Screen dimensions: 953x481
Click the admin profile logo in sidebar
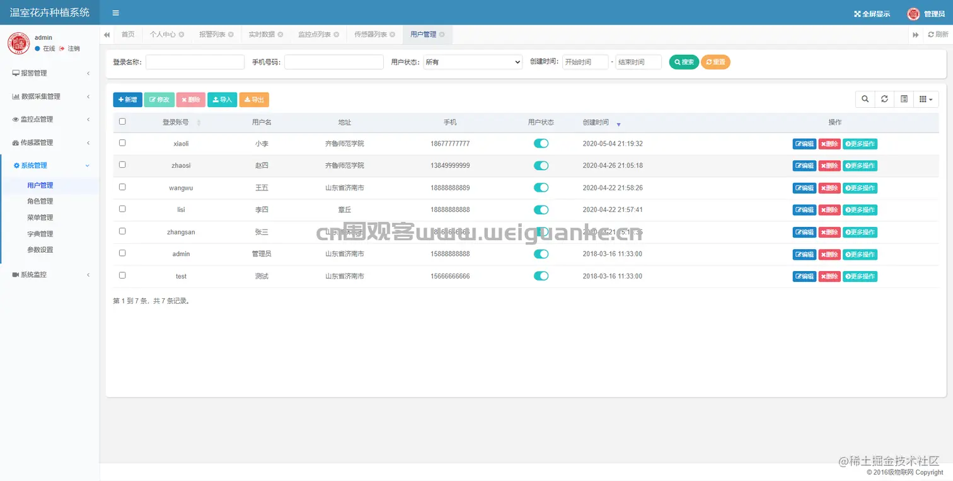(19, 43)
